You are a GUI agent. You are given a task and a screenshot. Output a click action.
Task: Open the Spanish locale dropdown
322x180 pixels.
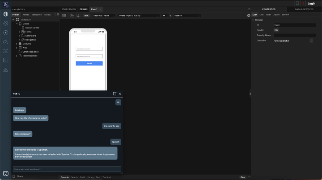pyautogui.click(x=187, y=16)
